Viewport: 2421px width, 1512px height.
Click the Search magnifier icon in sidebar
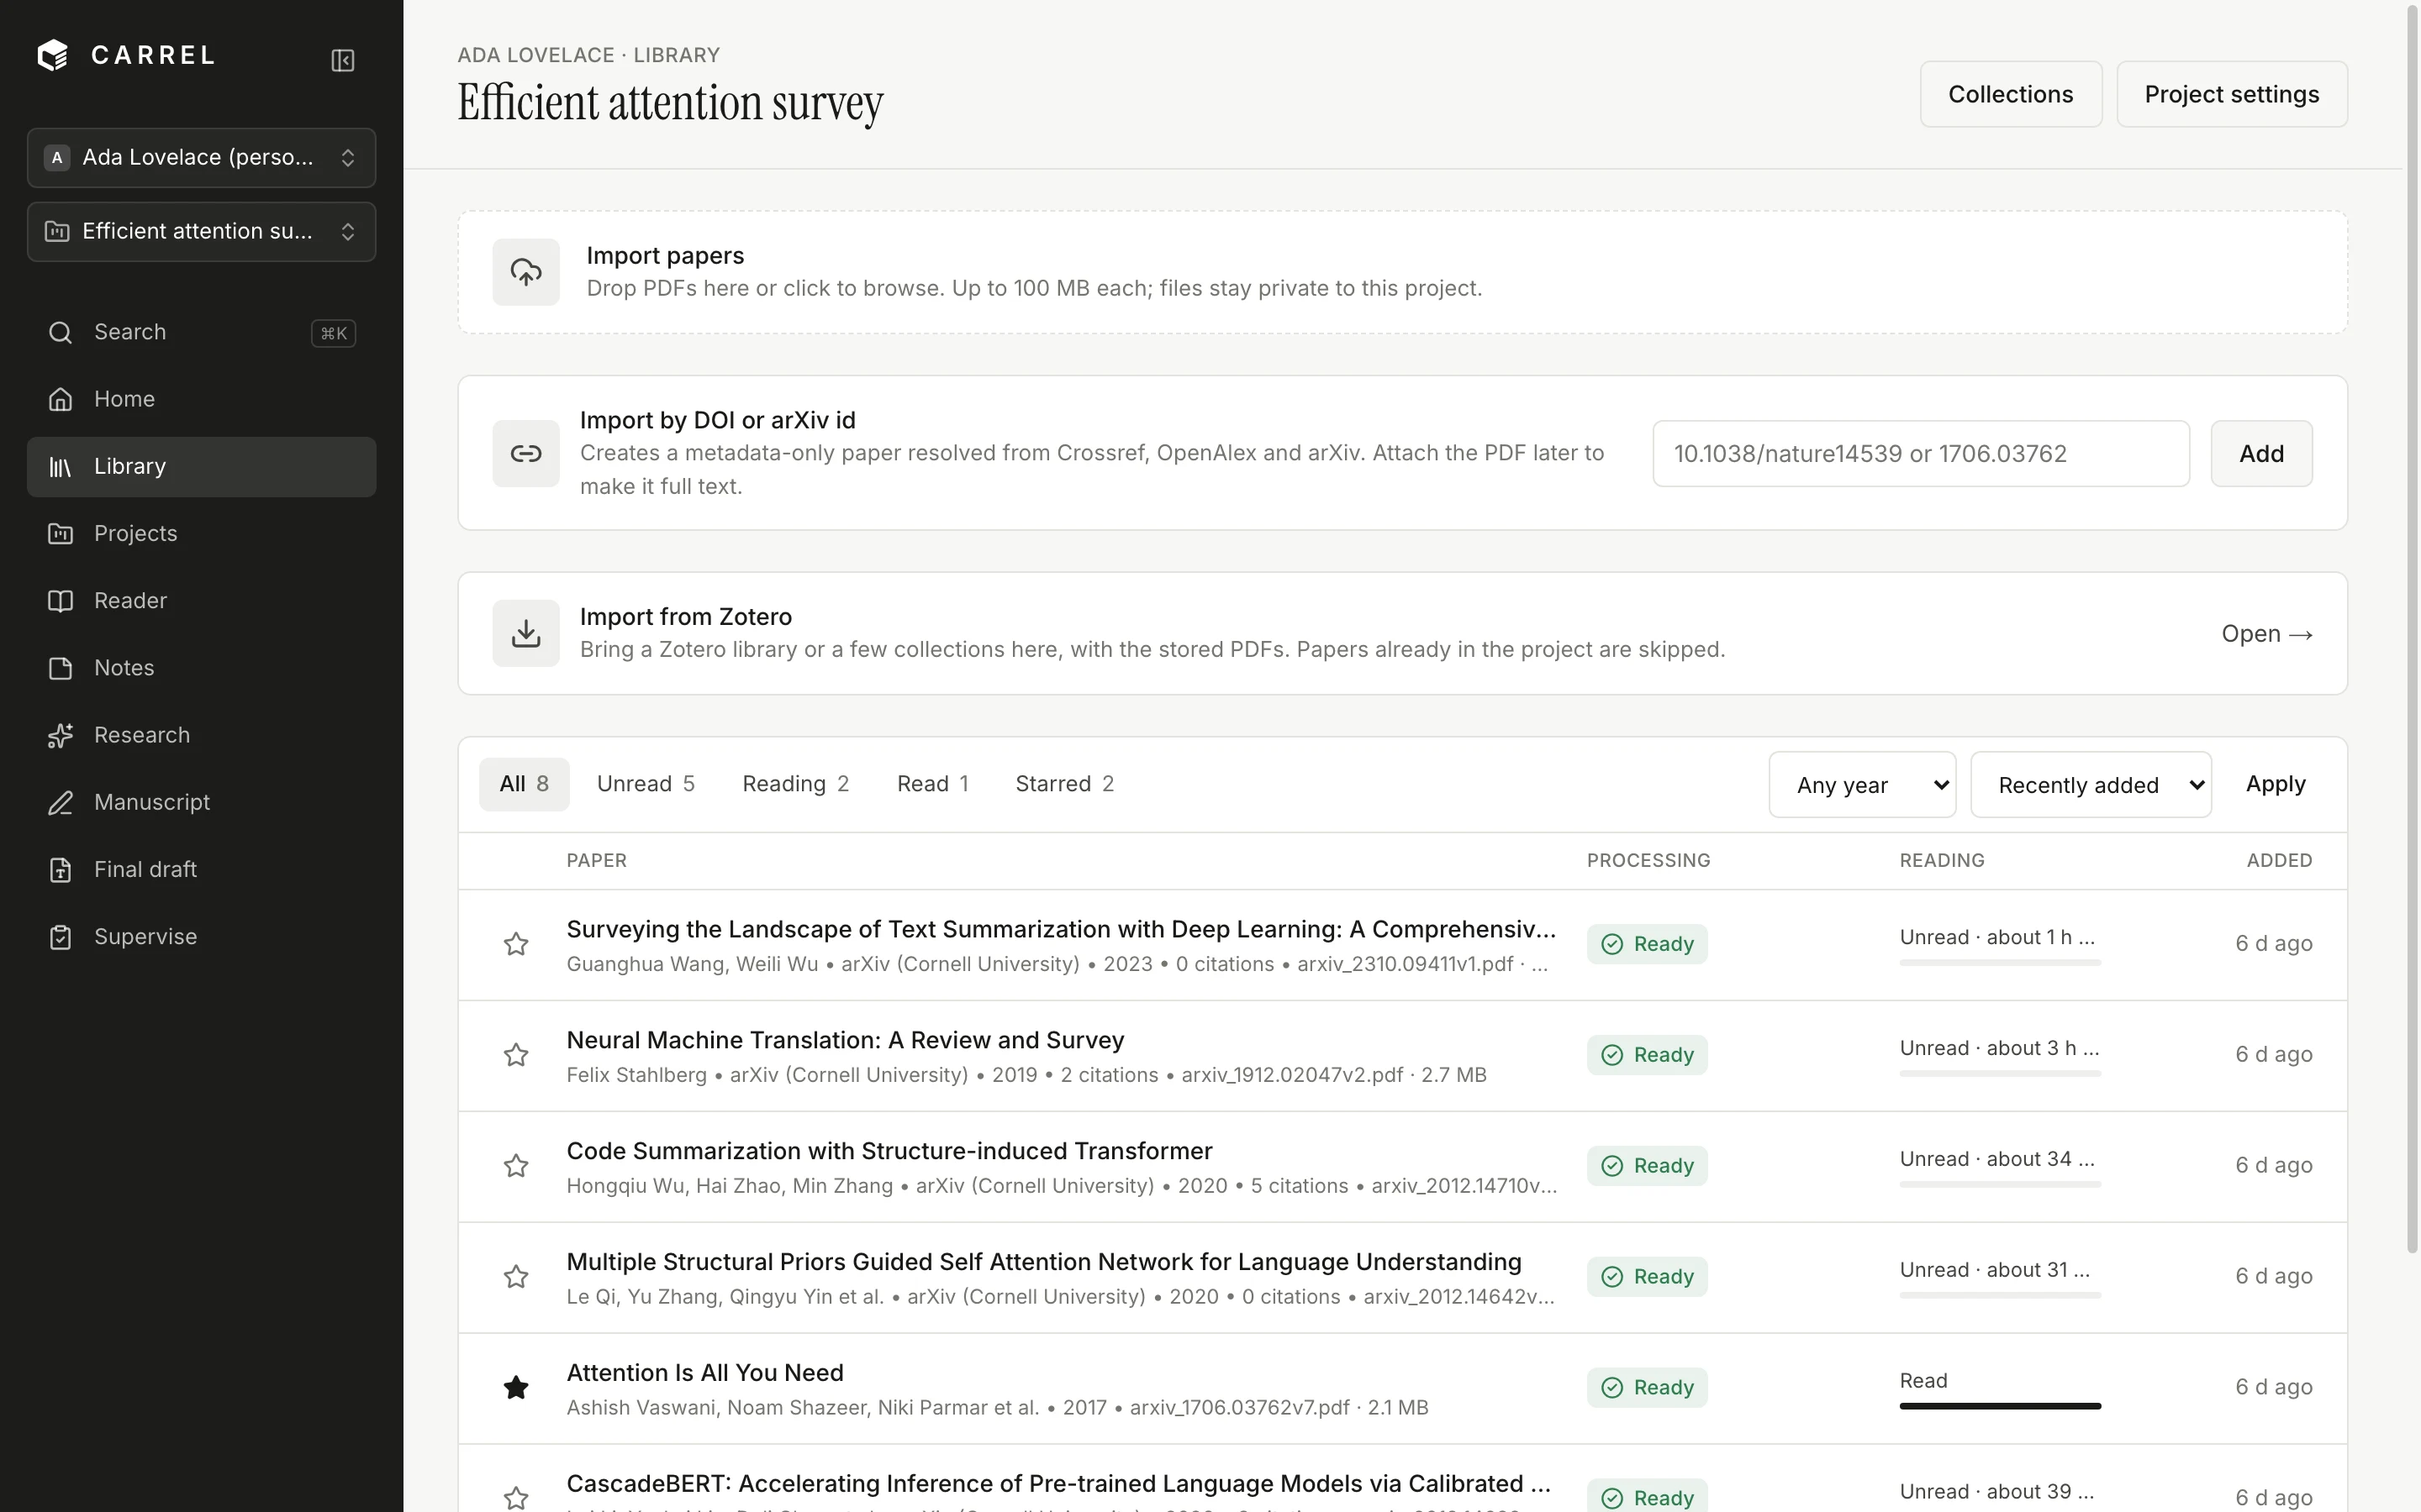pos(60,332)
